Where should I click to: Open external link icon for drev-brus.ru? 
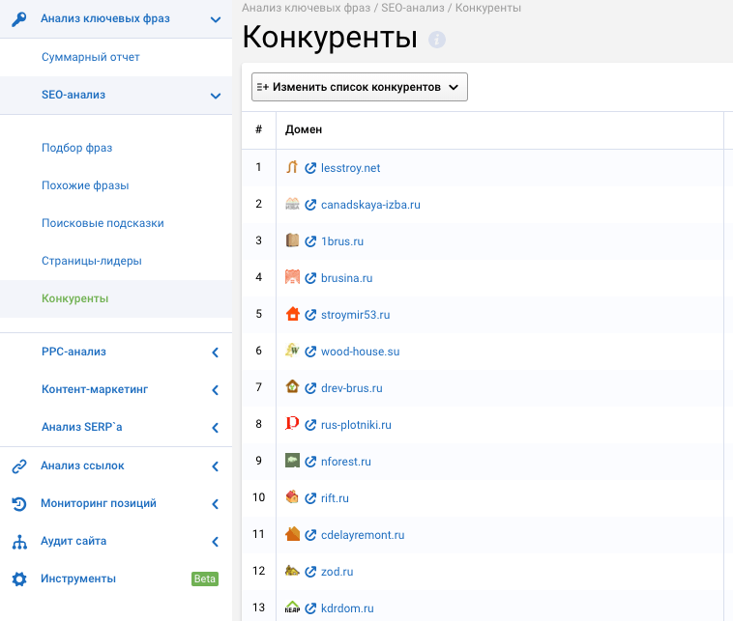310,388
